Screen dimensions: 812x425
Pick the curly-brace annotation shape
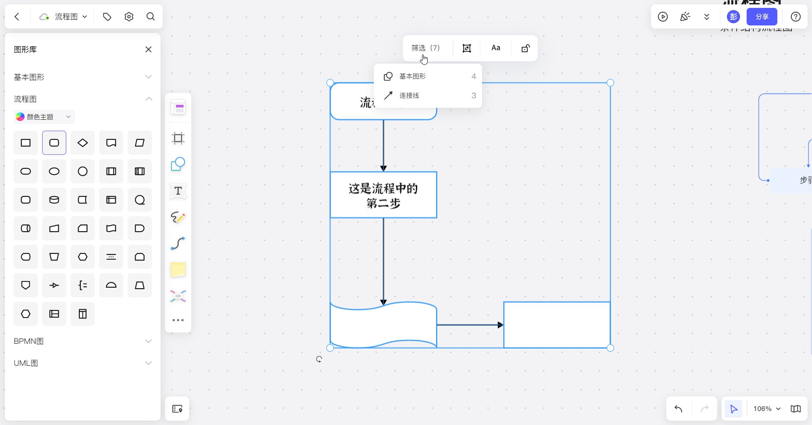click(83, 286)
